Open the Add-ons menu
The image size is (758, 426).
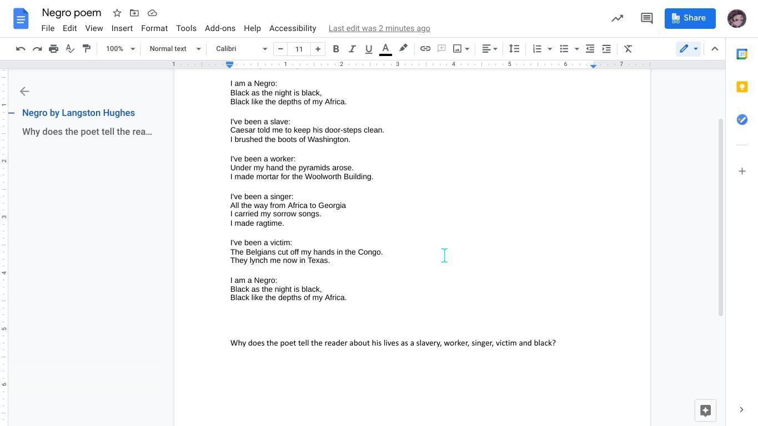pyautogui.click(x=220, y=28)
